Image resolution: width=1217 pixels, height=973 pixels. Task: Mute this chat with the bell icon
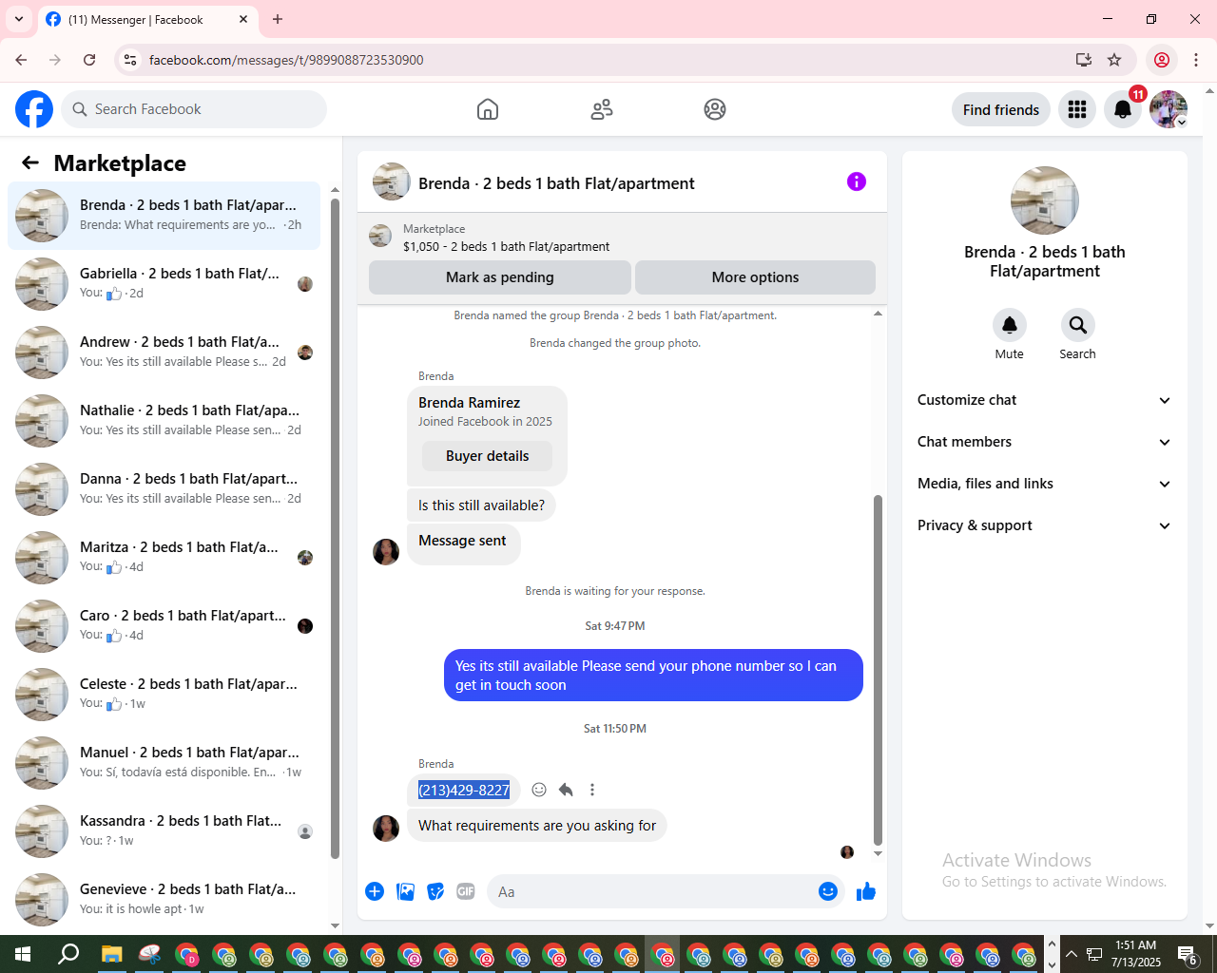click(1010, 325)
